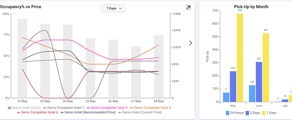Select the 25 May occupancy bar
The image size is (292, 120).
[x=90, y=68]
